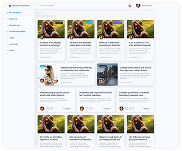This screenshot has height=151, width=182.
Task: Select Blog Dashboard in the sidebar
Action: point(15,13)
